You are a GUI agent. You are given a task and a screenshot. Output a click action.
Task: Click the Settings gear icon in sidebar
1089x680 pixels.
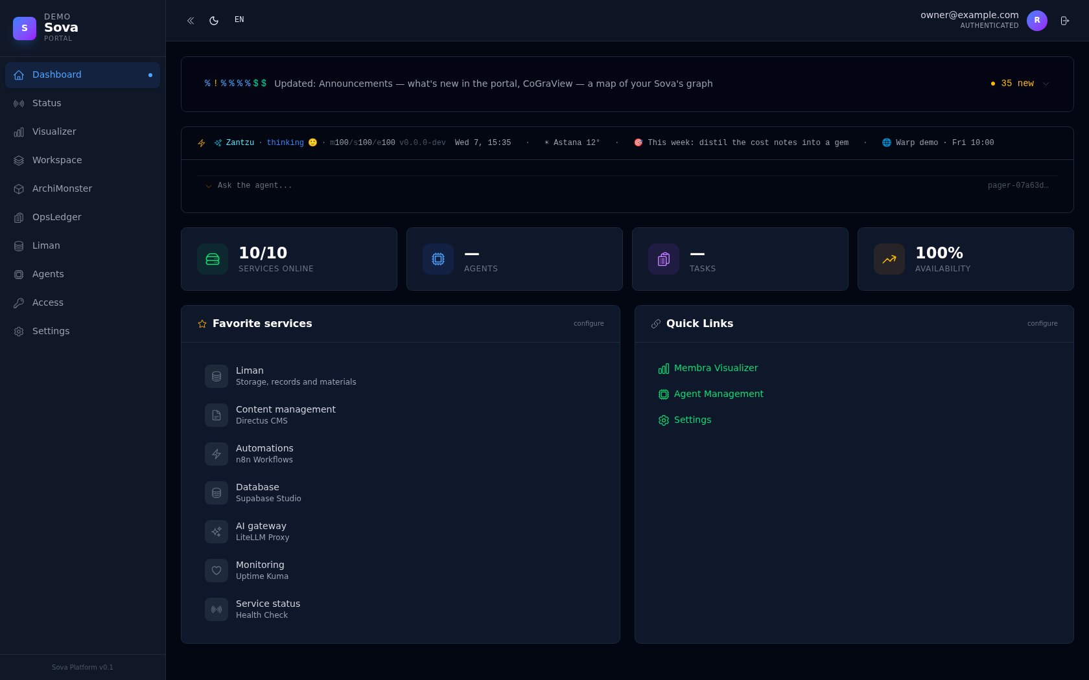(x=19, y=332)
